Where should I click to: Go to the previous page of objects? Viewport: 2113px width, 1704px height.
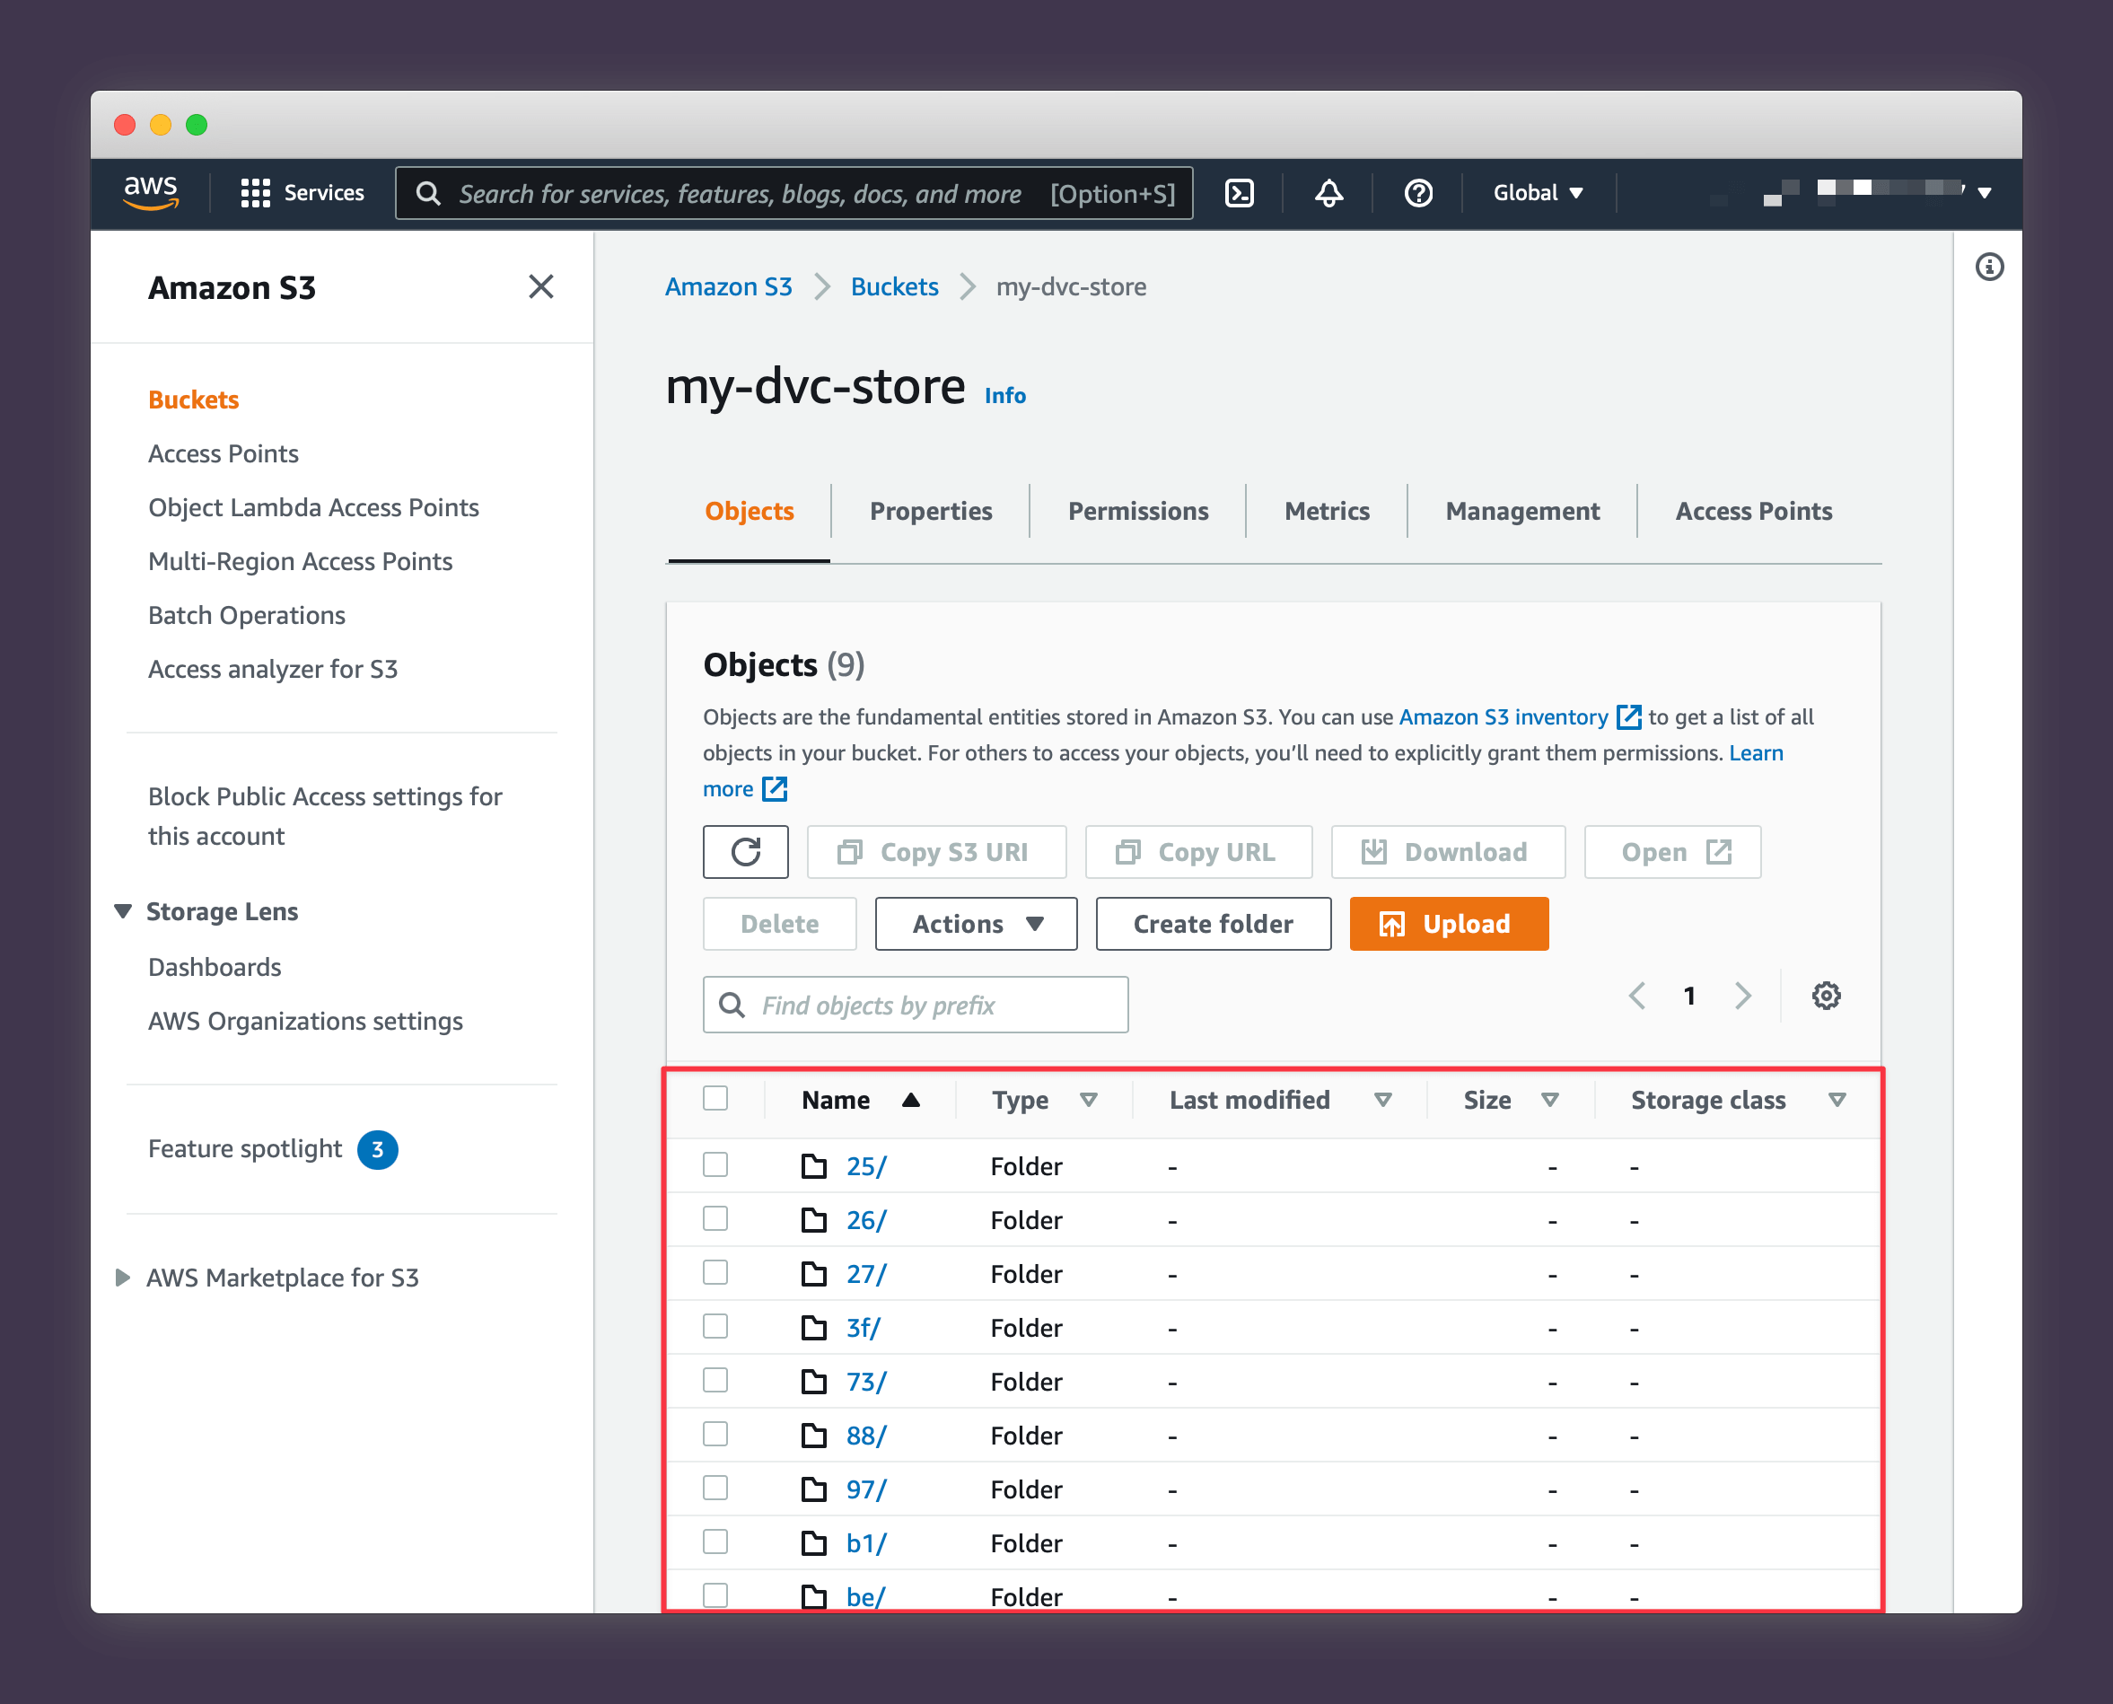[x=1636, y=997]
